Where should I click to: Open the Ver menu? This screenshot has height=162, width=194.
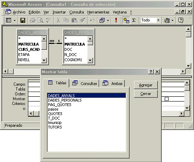[46, 12]
